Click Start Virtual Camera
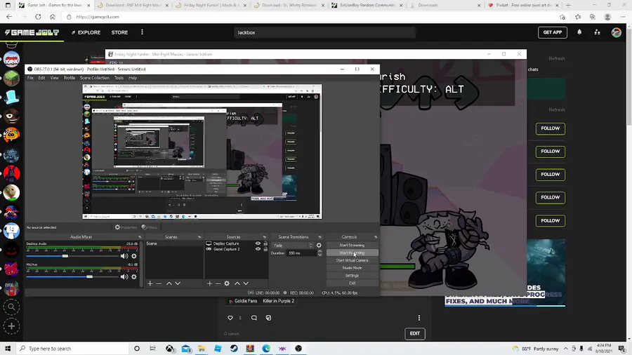 [352, 260]
